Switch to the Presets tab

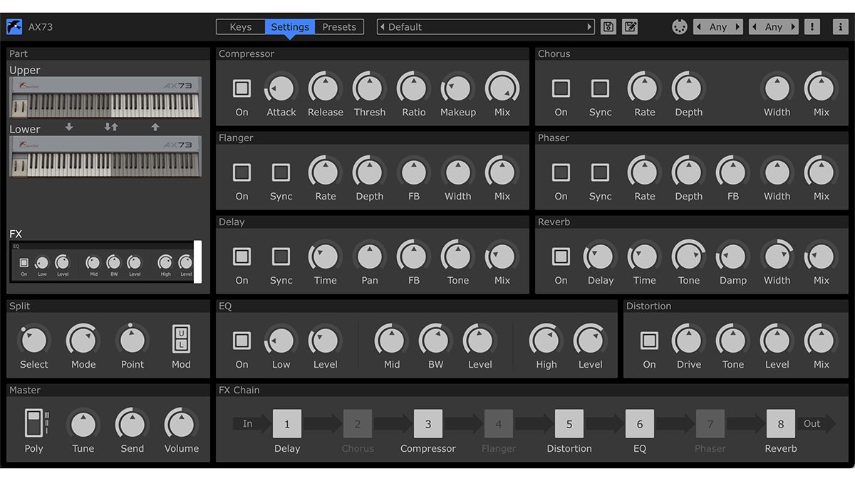click(339, 27)
